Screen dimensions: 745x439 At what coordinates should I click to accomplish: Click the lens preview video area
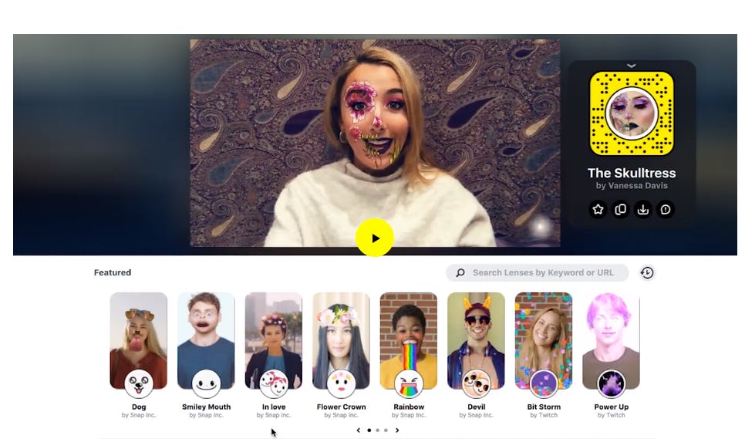tap(375, 143)
